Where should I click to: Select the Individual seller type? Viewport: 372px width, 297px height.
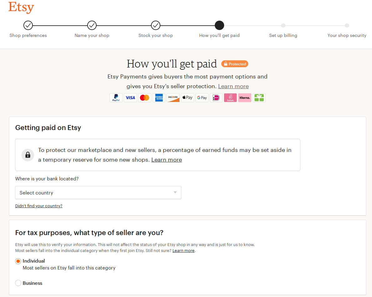click(18, 261)
